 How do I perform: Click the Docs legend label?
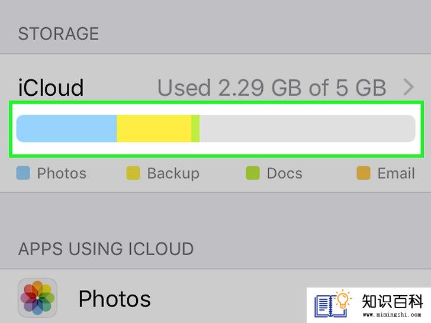285,173
